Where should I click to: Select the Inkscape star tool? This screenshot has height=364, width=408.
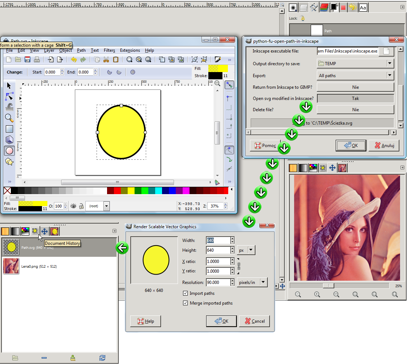(9, 162)
